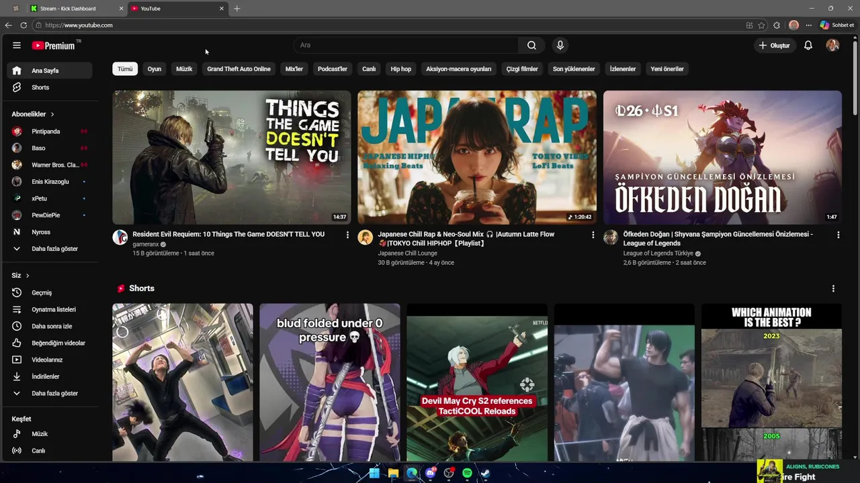Click the search magnifier button
The width and height of the screenshot is (860, 483).
point(531,45)
